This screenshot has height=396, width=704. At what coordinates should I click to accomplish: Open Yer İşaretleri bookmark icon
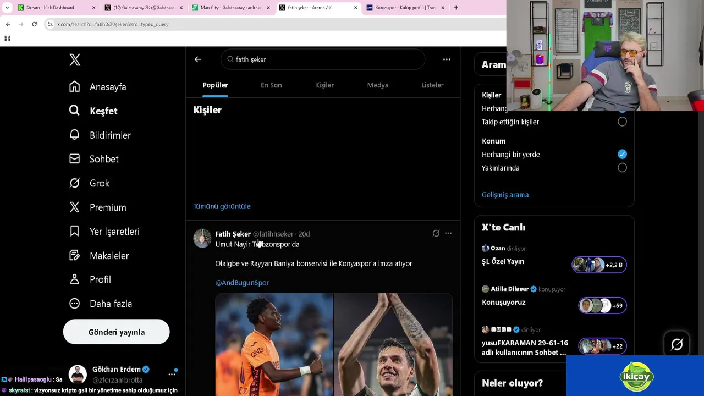click(74, 231)
